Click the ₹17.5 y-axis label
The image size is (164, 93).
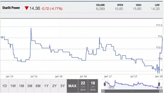pyautogui.click(x=159, y=25)
